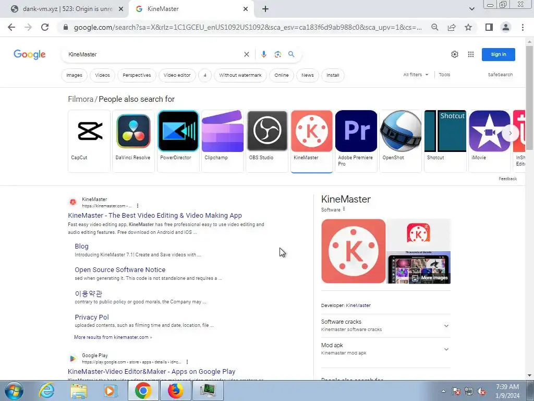
Task: Open the All filters dropdown
Action: coord(416,75)
